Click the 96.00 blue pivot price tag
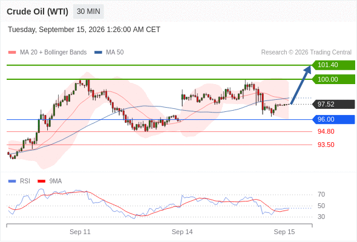The height and width of the screenshot is (242, 357). pos(333,119)
